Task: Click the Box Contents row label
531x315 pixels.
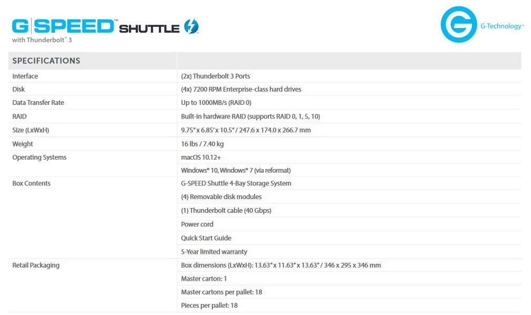Action: 32,183
